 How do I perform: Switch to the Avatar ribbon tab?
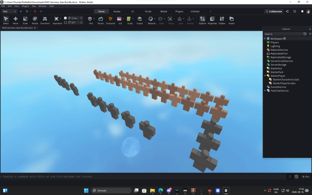(117, 11)
